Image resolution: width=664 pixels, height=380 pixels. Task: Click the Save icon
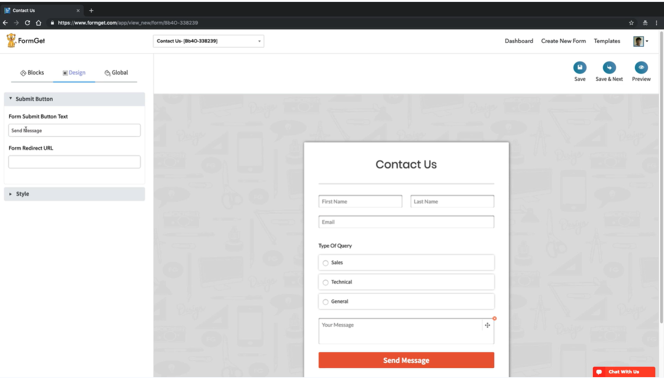tap(579, 67)
